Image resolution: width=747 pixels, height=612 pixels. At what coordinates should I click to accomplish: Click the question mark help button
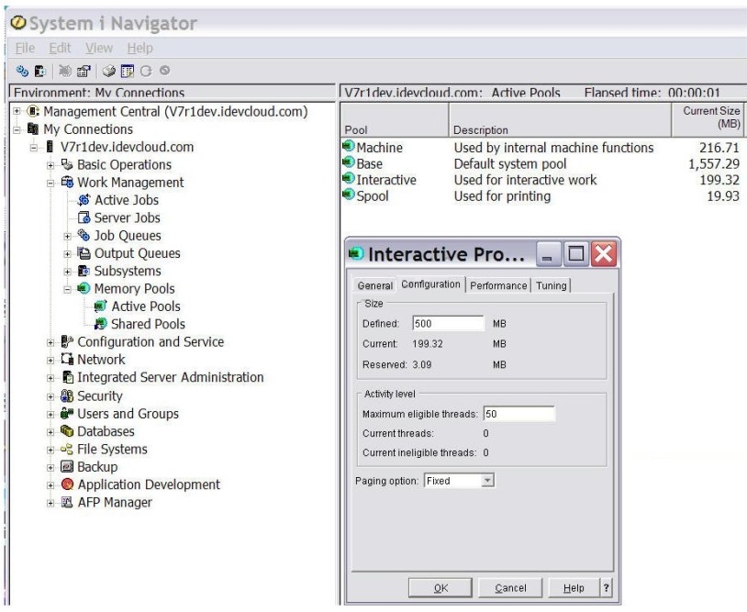(x=606, y=588)
